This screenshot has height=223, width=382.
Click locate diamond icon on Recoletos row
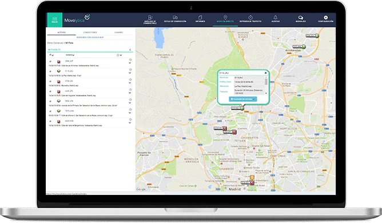point(130,79)
